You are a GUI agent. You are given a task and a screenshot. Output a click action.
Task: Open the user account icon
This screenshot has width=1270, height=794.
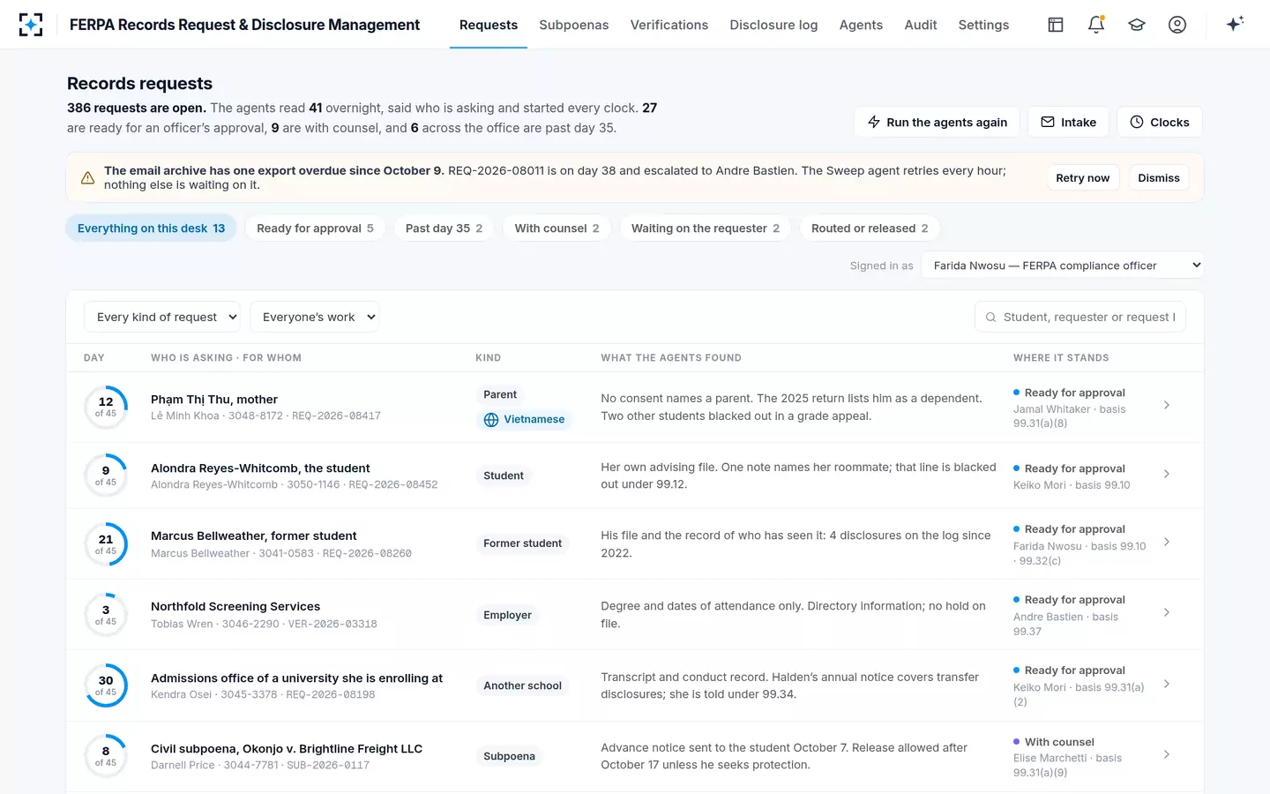tap(1177, 25)
